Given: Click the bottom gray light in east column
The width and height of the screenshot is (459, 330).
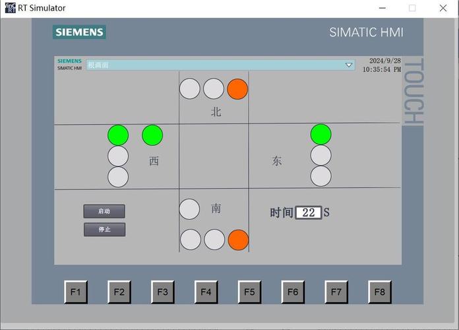Looking at the screenshot, I should click(321, 176).
